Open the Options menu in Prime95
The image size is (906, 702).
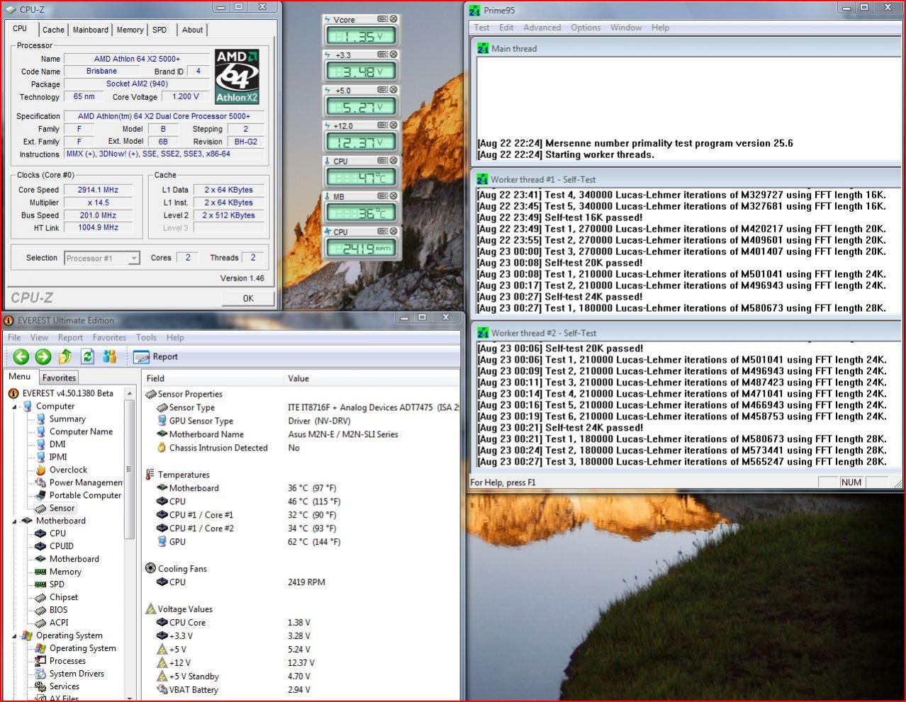click(x=586, y=28)
